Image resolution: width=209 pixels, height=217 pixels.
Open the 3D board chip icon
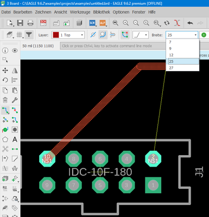click(79, 23)
